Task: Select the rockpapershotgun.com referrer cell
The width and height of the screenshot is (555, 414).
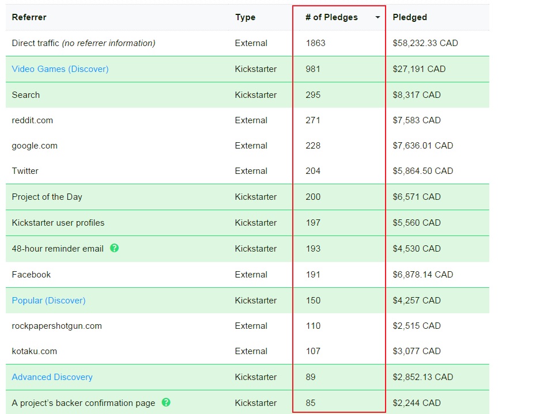Action: pos(56,326)
